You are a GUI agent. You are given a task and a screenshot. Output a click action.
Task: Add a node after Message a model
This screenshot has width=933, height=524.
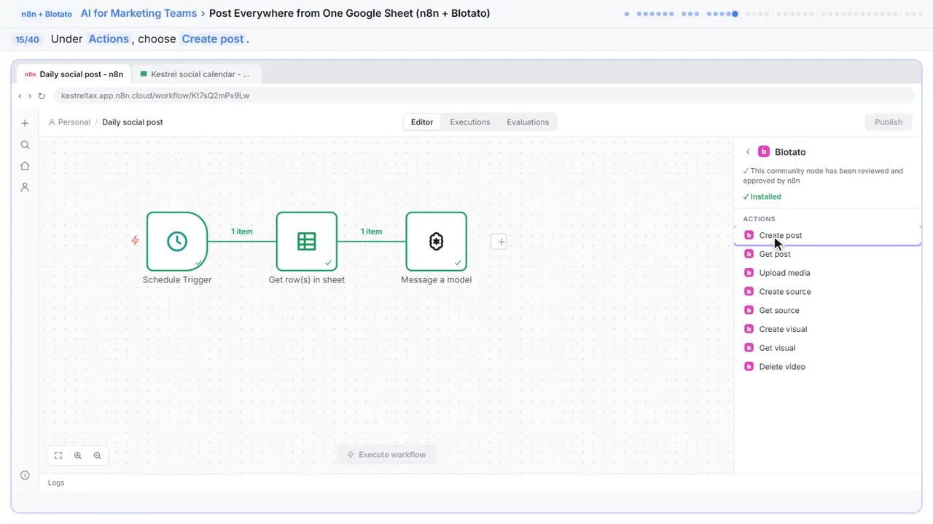(499, 242)
